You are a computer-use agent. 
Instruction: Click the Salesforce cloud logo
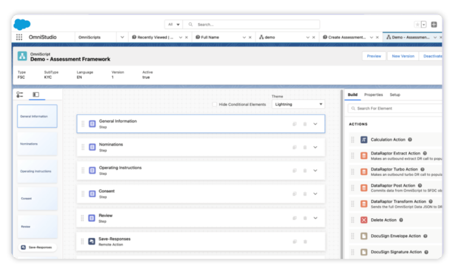[22, 24]
